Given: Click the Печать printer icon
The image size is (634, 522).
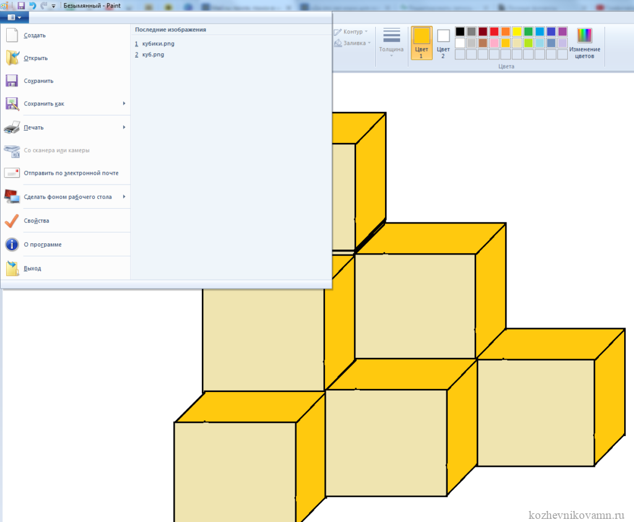Looking at the screenshot, I should pos(12,128).
